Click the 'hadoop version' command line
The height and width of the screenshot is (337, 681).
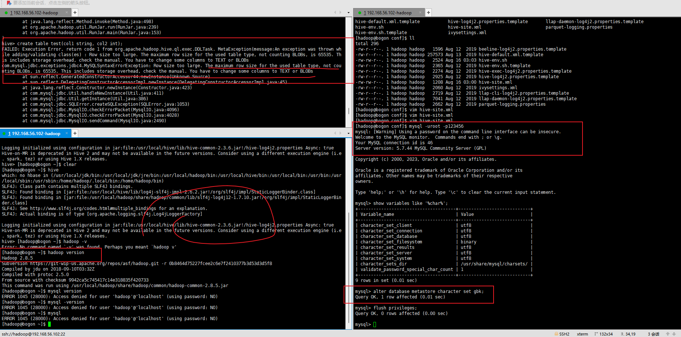coord(43,253)
